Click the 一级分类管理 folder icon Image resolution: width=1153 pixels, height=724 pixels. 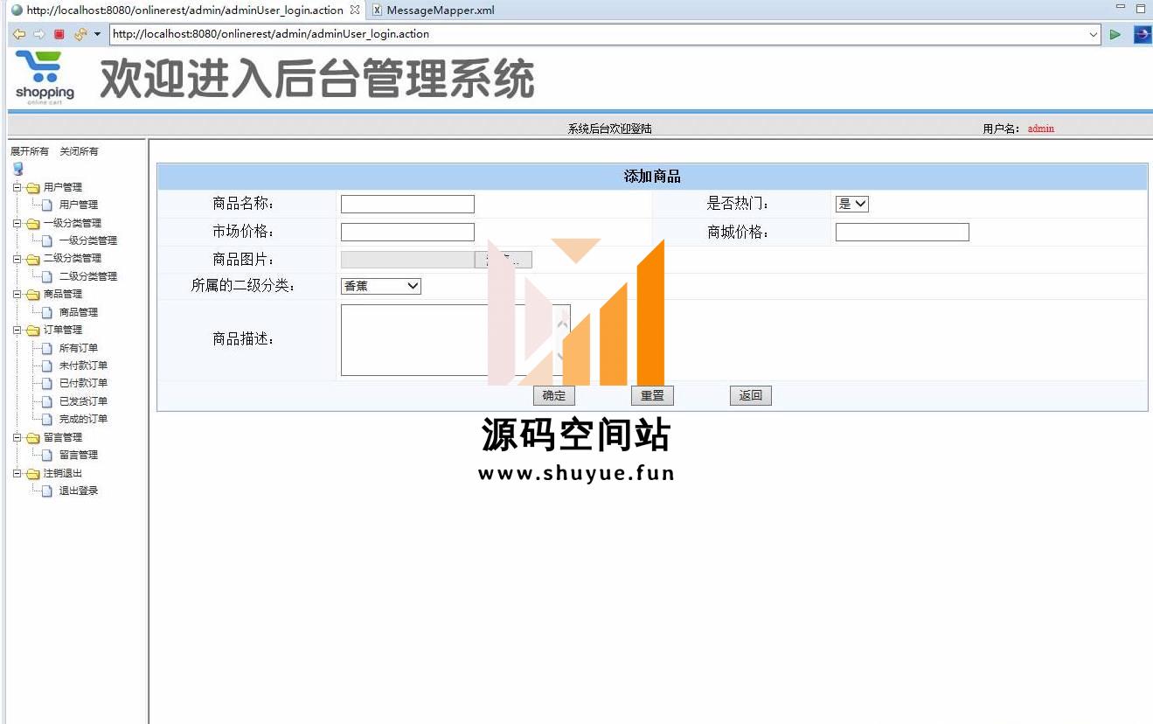pyautogui.click(x=33, y=223)
